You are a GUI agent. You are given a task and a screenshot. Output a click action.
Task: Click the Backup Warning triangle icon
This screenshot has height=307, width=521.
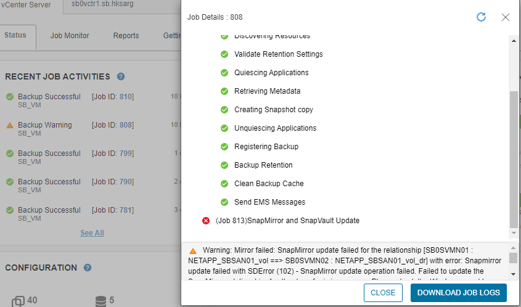(x=10, y=125)
